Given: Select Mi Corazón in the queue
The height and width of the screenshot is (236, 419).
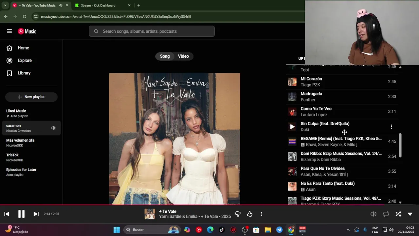Looking at the screenshot, I should [x=342, y=82].
